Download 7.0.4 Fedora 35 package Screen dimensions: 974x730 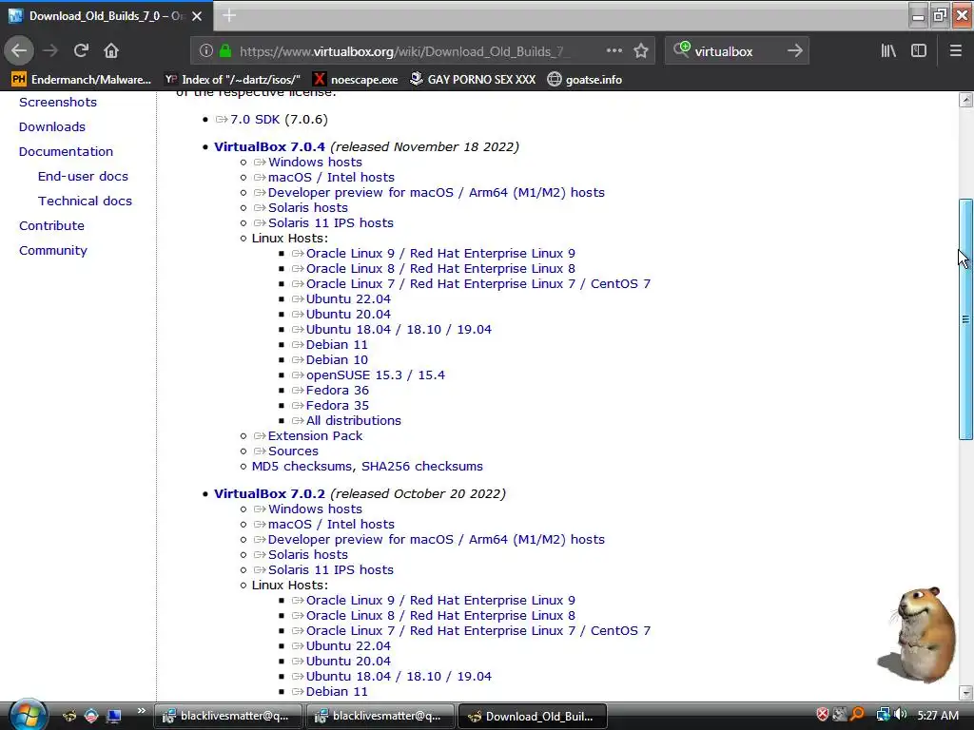pyautogui.click(x=338, y=405)
